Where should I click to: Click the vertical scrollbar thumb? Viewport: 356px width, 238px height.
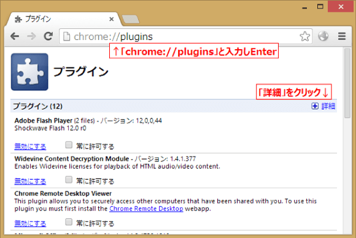point(347,83)
